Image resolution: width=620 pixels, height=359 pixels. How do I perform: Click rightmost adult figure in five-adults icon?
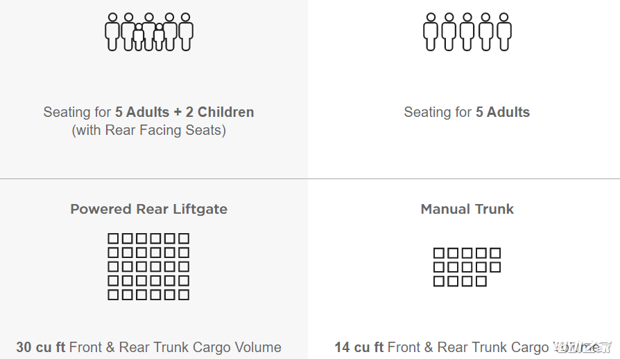click(x=503, y=32)
